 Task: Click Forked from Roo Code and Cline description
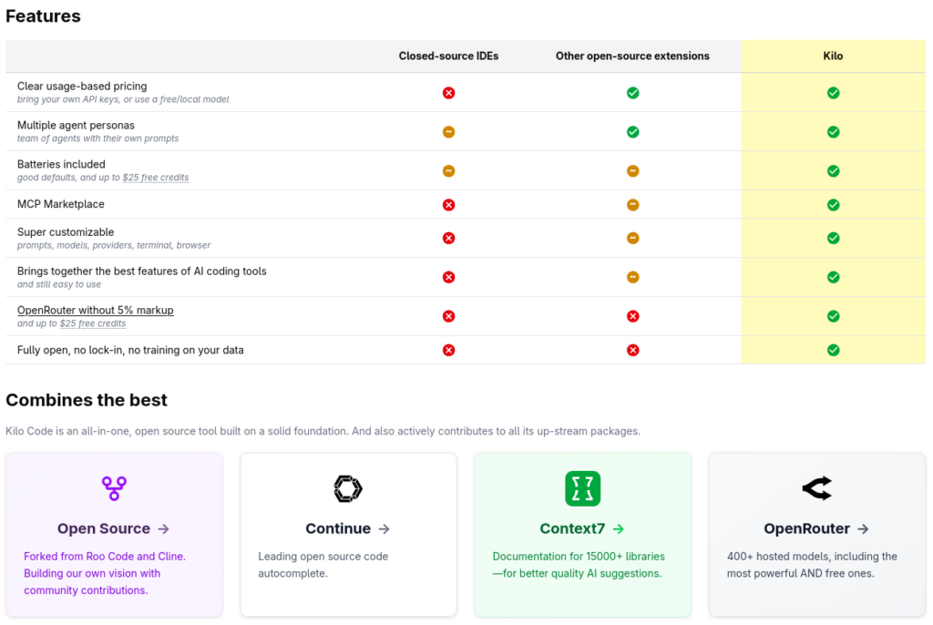tap(105, 573)
